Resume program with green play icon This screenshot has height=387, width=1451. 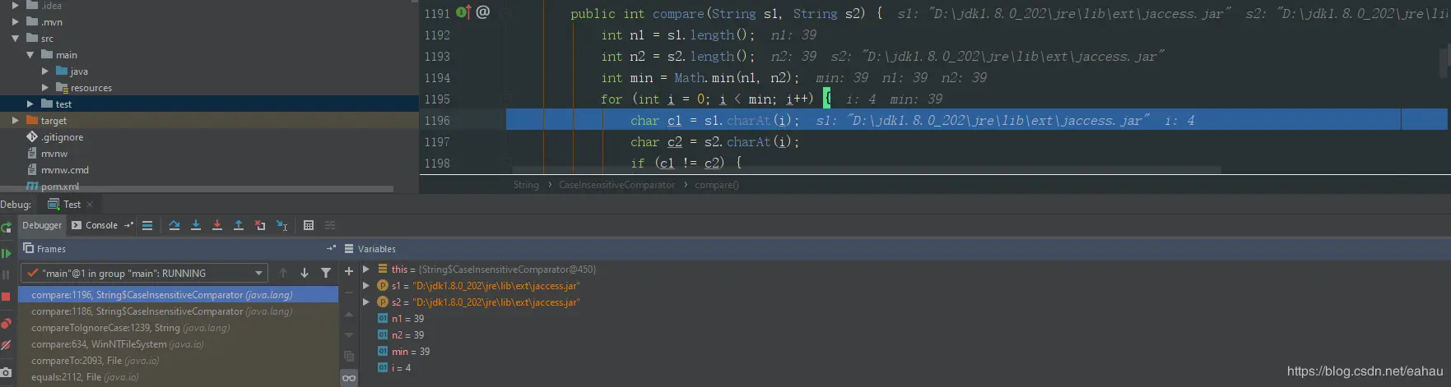pyautogui.click(x=6, y=254)
